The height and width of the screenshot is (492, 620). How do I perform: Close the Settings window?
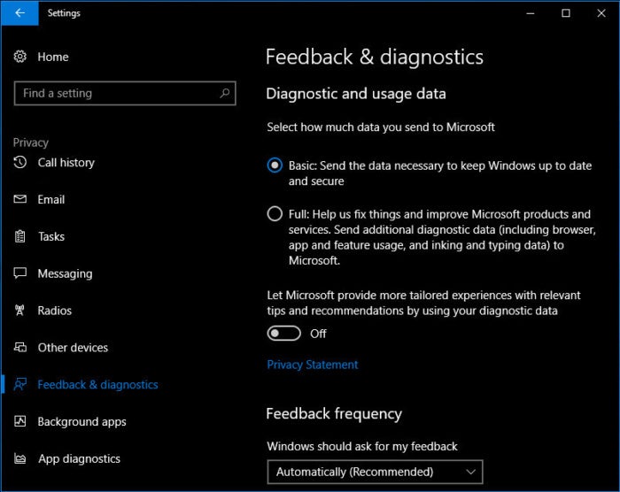(x=601, y=13)
